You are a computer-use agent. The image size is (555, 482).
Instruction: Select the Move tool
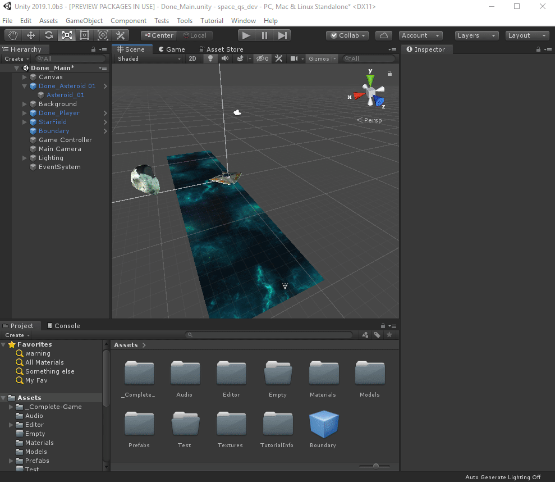tap(31, 35)
